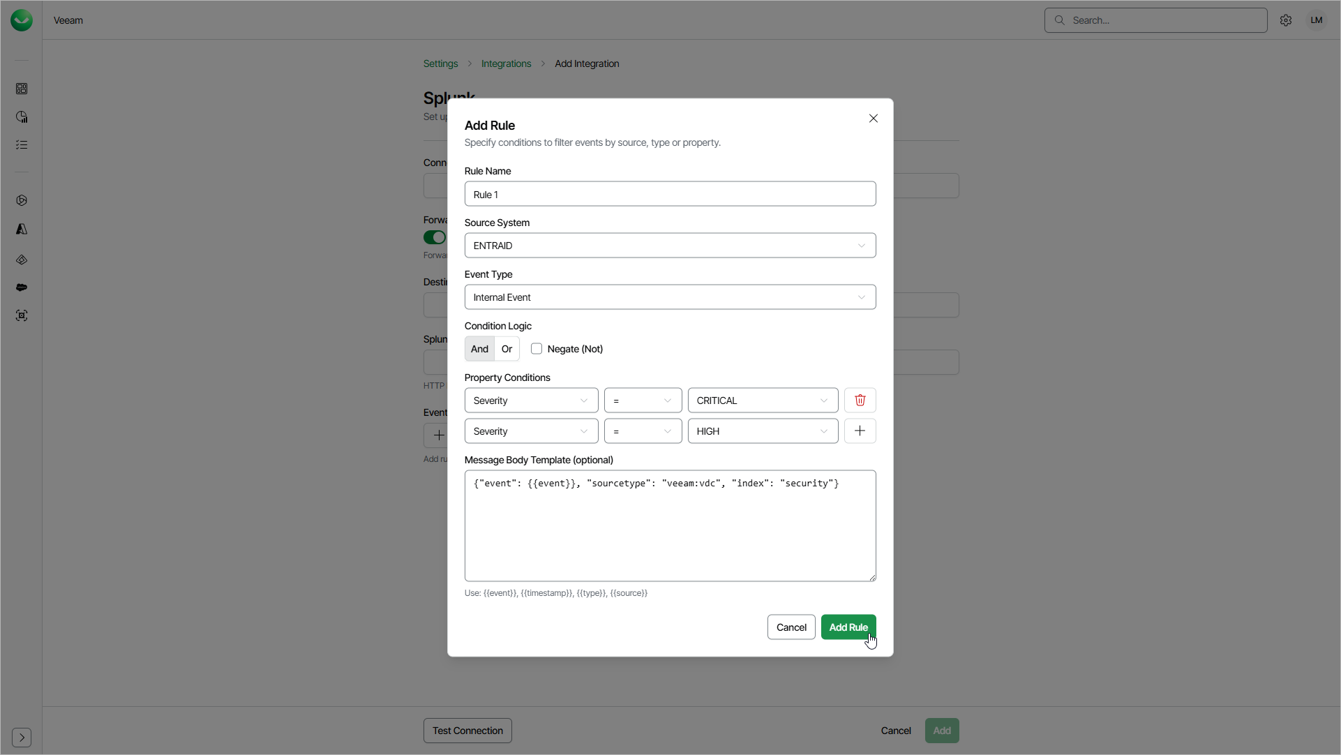
Task: Toggle the Forward events switch
Action: [x=435, y=237]
